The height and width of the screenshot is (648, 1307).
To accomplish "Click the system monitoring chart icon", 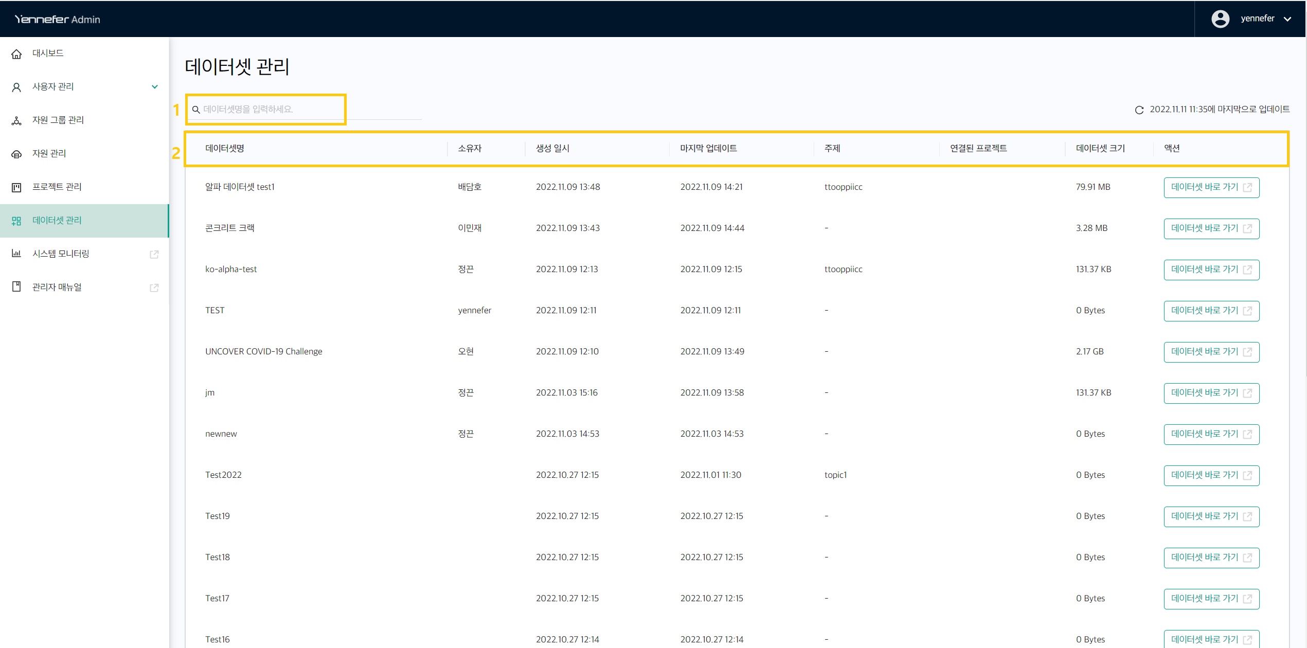I will [x=16, y=254].
